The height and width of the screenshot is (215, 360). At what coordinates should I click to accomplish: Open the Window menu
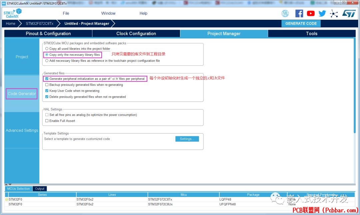tap(108, 13)
